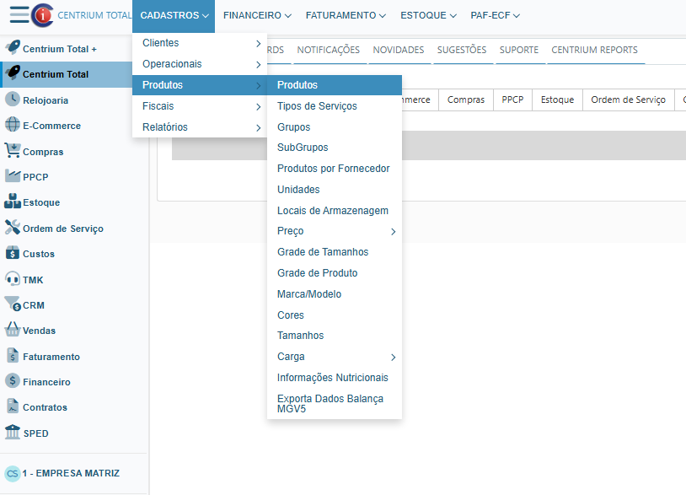
Task: Click the Vendas basket icon
Action: [x=13, y=331]
